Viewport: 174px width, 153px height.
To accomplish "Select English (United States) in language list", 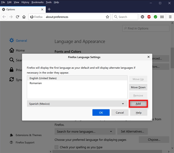I will point(77,78).
